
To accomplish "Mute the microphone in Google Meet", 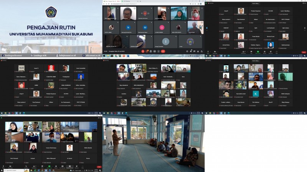I will pos(143,51).
